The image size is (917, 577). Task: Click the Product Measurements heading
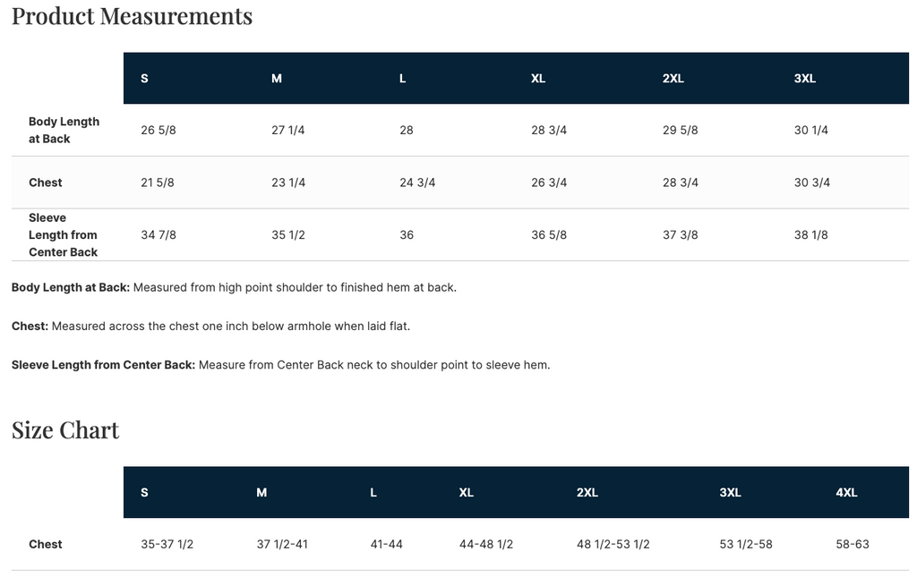[x=132, y=16]
